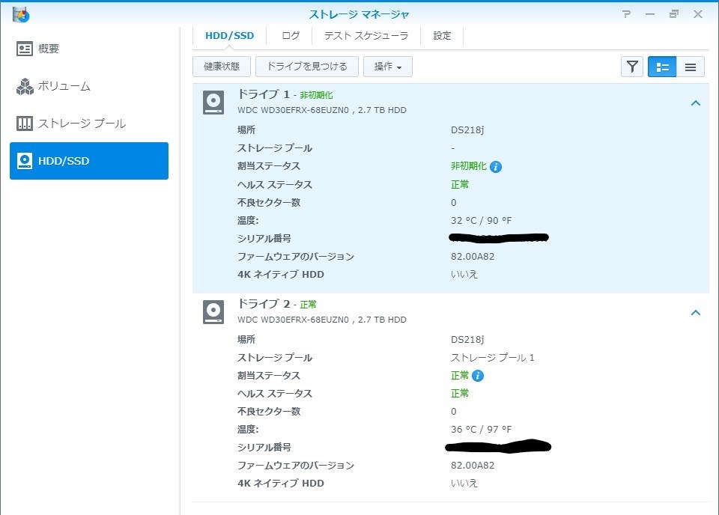Click the ドライブ 1 hard drive icon
The height and width of the screenshot is (515, 719).
[x=213, y=103]
